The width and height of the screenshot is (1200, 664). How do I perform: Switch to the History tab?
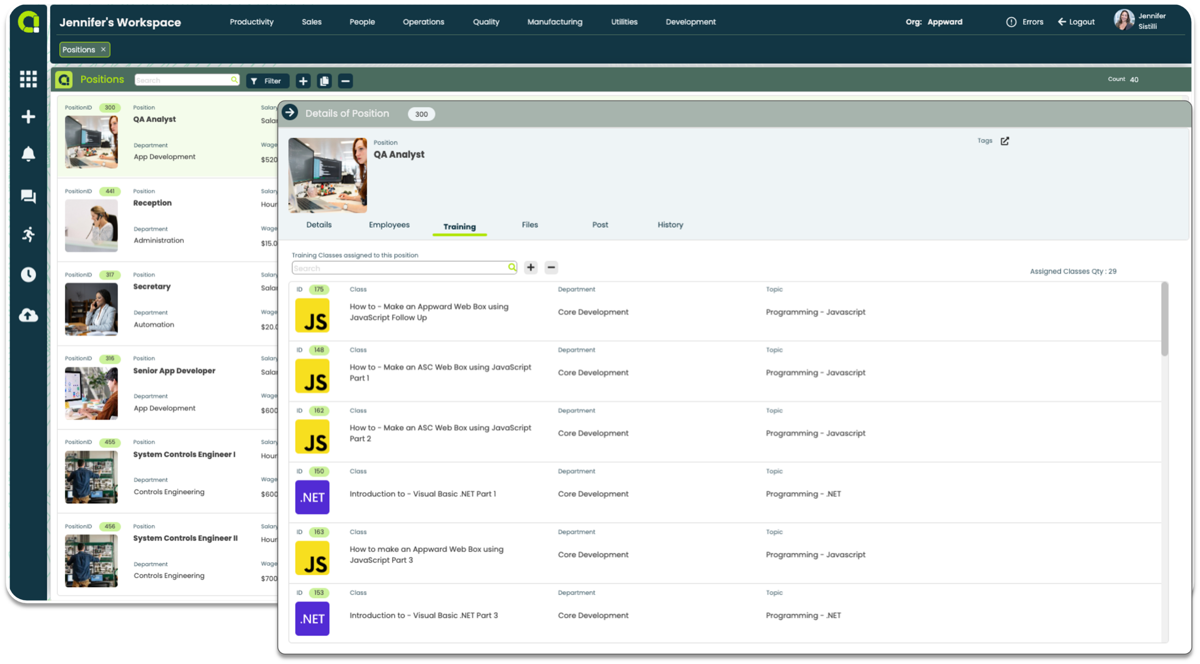[670, 225]
